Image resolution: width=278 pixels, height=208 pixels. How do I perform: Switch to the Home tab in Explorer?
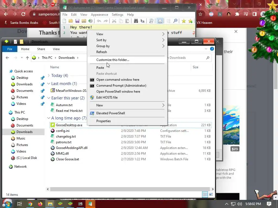[x=25, y=49]
